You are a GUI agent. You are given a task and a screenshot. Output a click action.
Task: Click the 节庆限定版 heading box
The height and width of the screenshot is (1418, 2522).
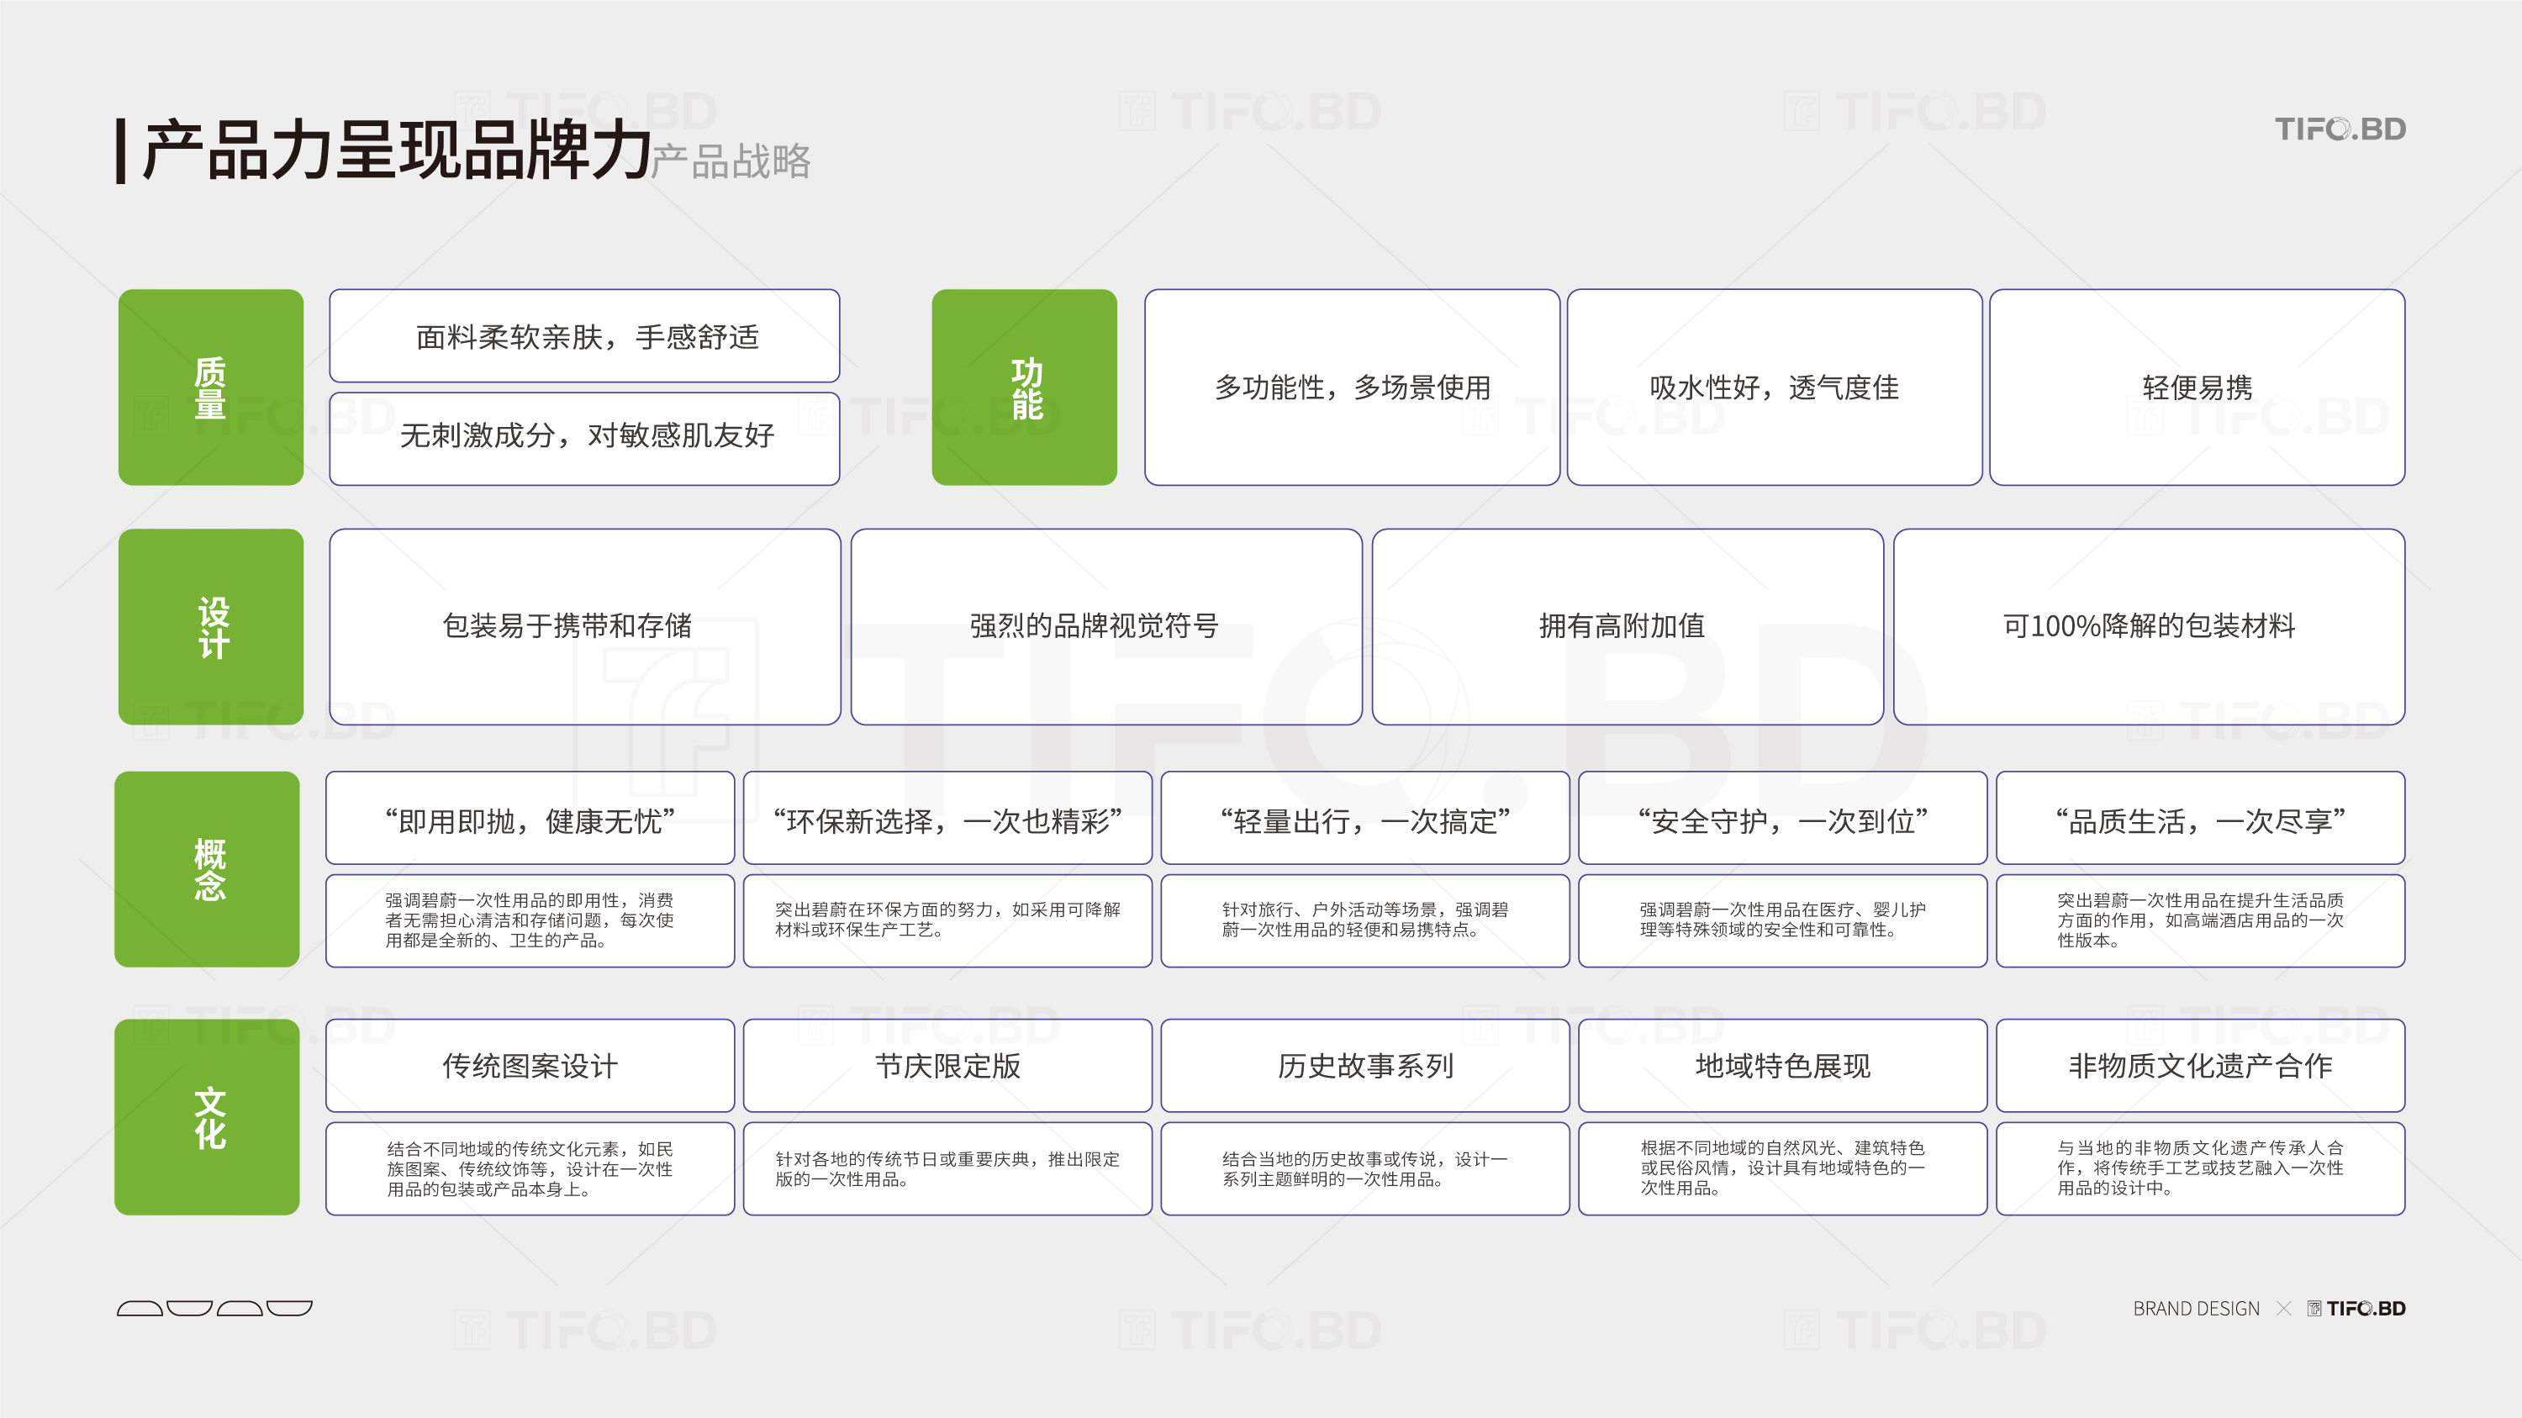(947, 1065)
